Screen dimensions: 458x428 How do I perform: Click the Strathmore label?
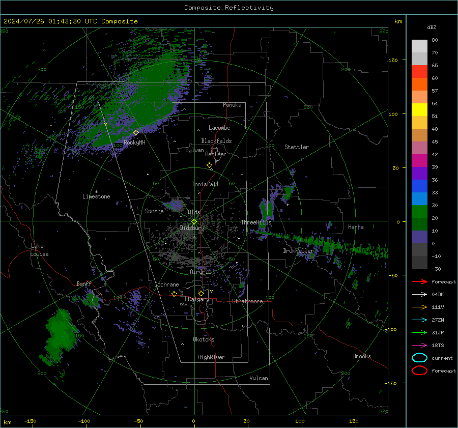[x=247, y=301]
